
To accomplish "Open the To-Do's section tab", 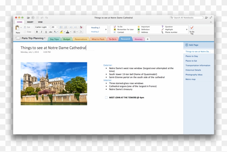I will 113,39.
